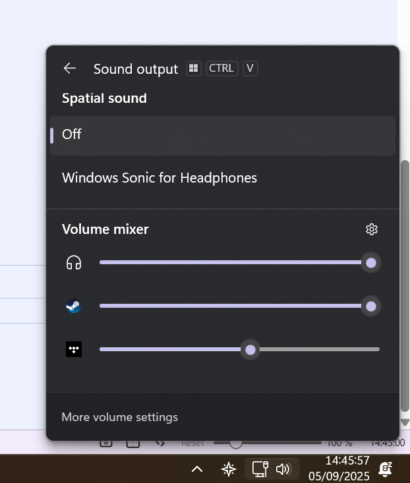Viewport: 410px width, 483px height.
Task: Select the Off spatial sound option
Action: (x=222, y=136)
